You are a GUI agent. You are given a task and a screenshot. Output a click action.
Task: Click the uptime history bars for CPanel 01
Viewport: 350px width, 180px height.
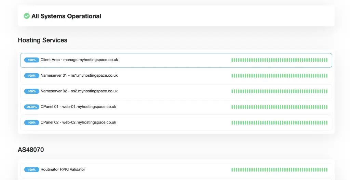280,107
